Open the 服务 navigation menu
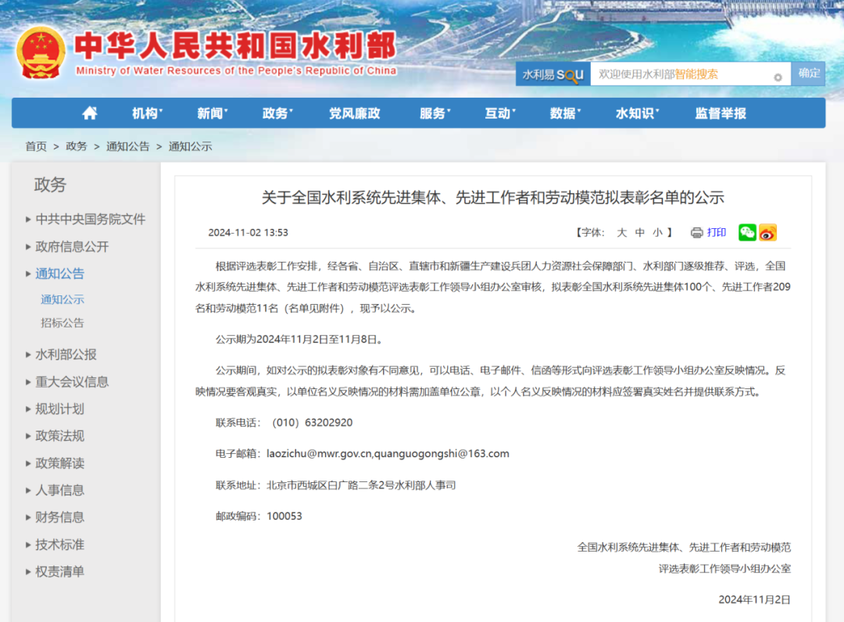 pyautogui.click(x=435, y=113)
